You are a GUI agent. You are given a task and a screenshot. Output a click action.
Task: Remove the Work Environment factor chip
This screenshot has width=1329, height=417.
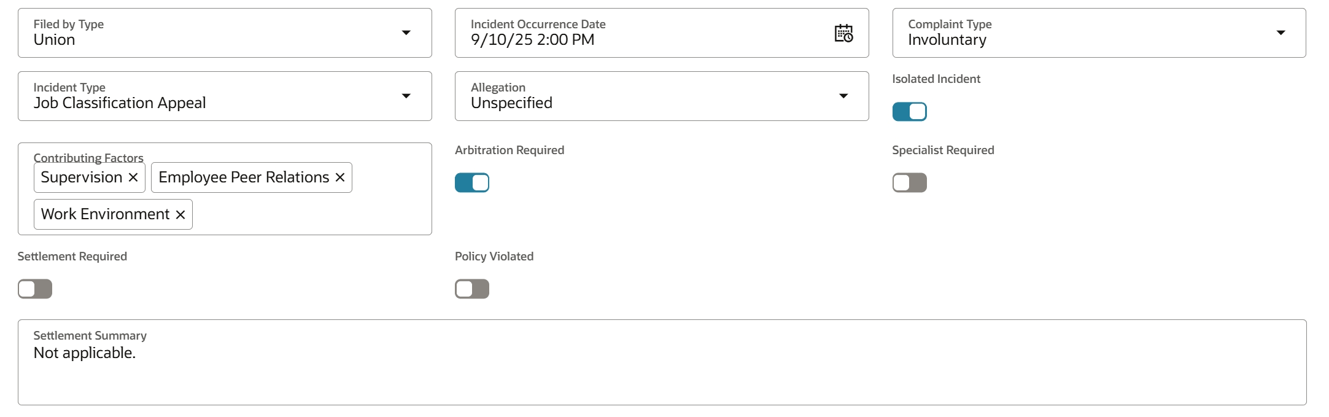[180, 214]
